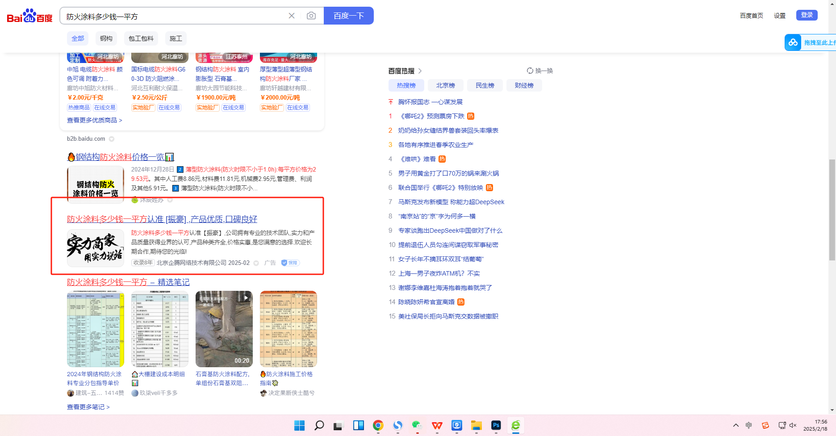This screenshot has height=436, width=836.
Task: Open Google Chrome from taskbar
Action: point(378,425)
